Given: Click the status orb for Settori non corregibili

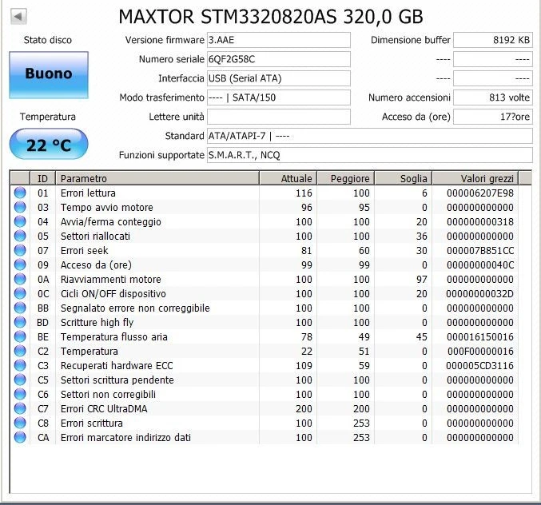Looking at the screenshot, I should tap(20, 394).
